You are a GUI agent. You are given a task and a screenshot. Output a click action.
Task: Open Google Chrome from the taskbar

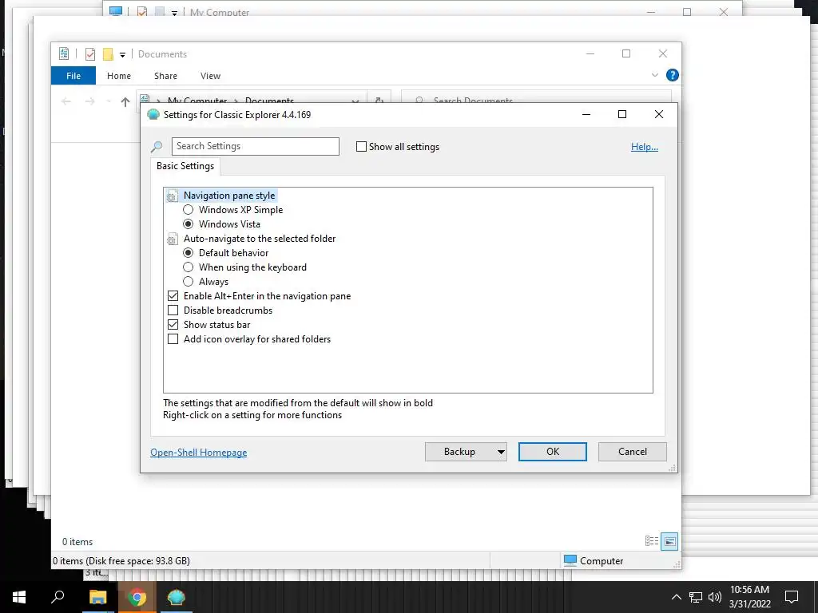point(137,597)
